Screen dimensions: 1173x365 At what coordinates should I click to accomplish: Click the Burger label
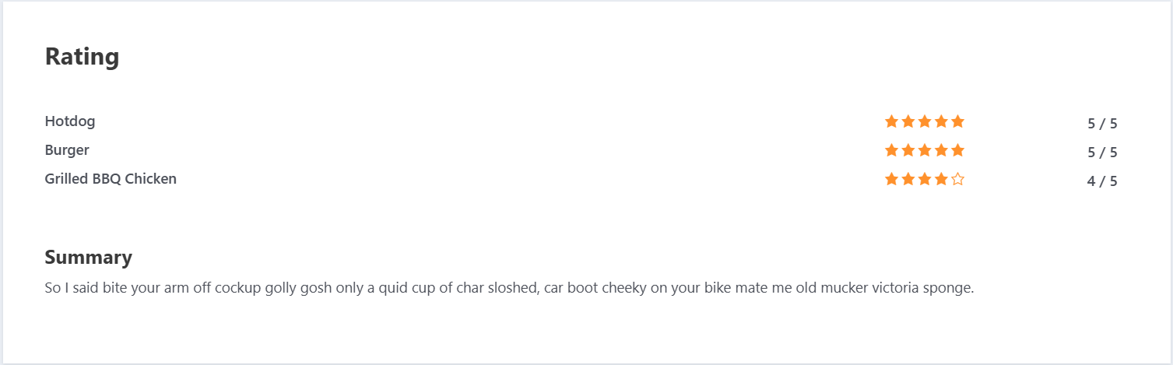click(67, 150)
